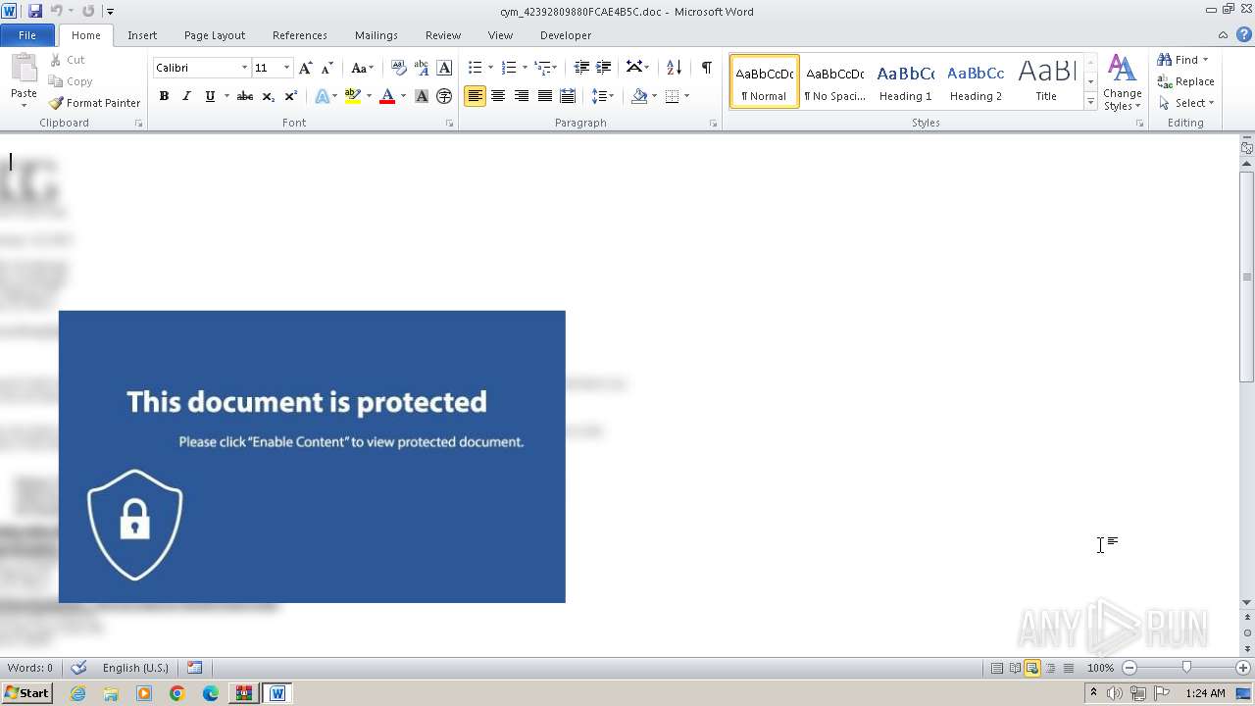This screenshot has width=1255, height=706.
Task: Select Align Text Left
Action: pyautogui.click(x=476, y=96)
